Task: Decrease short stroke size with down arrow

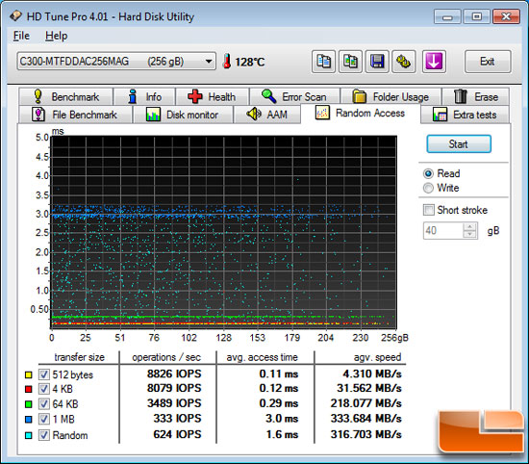Action: click(469, 234)
